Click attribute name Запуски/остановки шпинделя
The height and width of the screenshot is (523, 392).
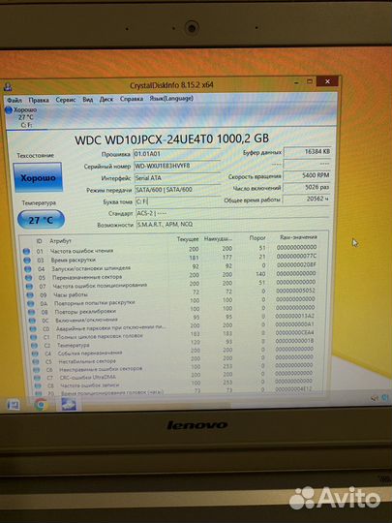pyautogui.click(x=91, y=268)
